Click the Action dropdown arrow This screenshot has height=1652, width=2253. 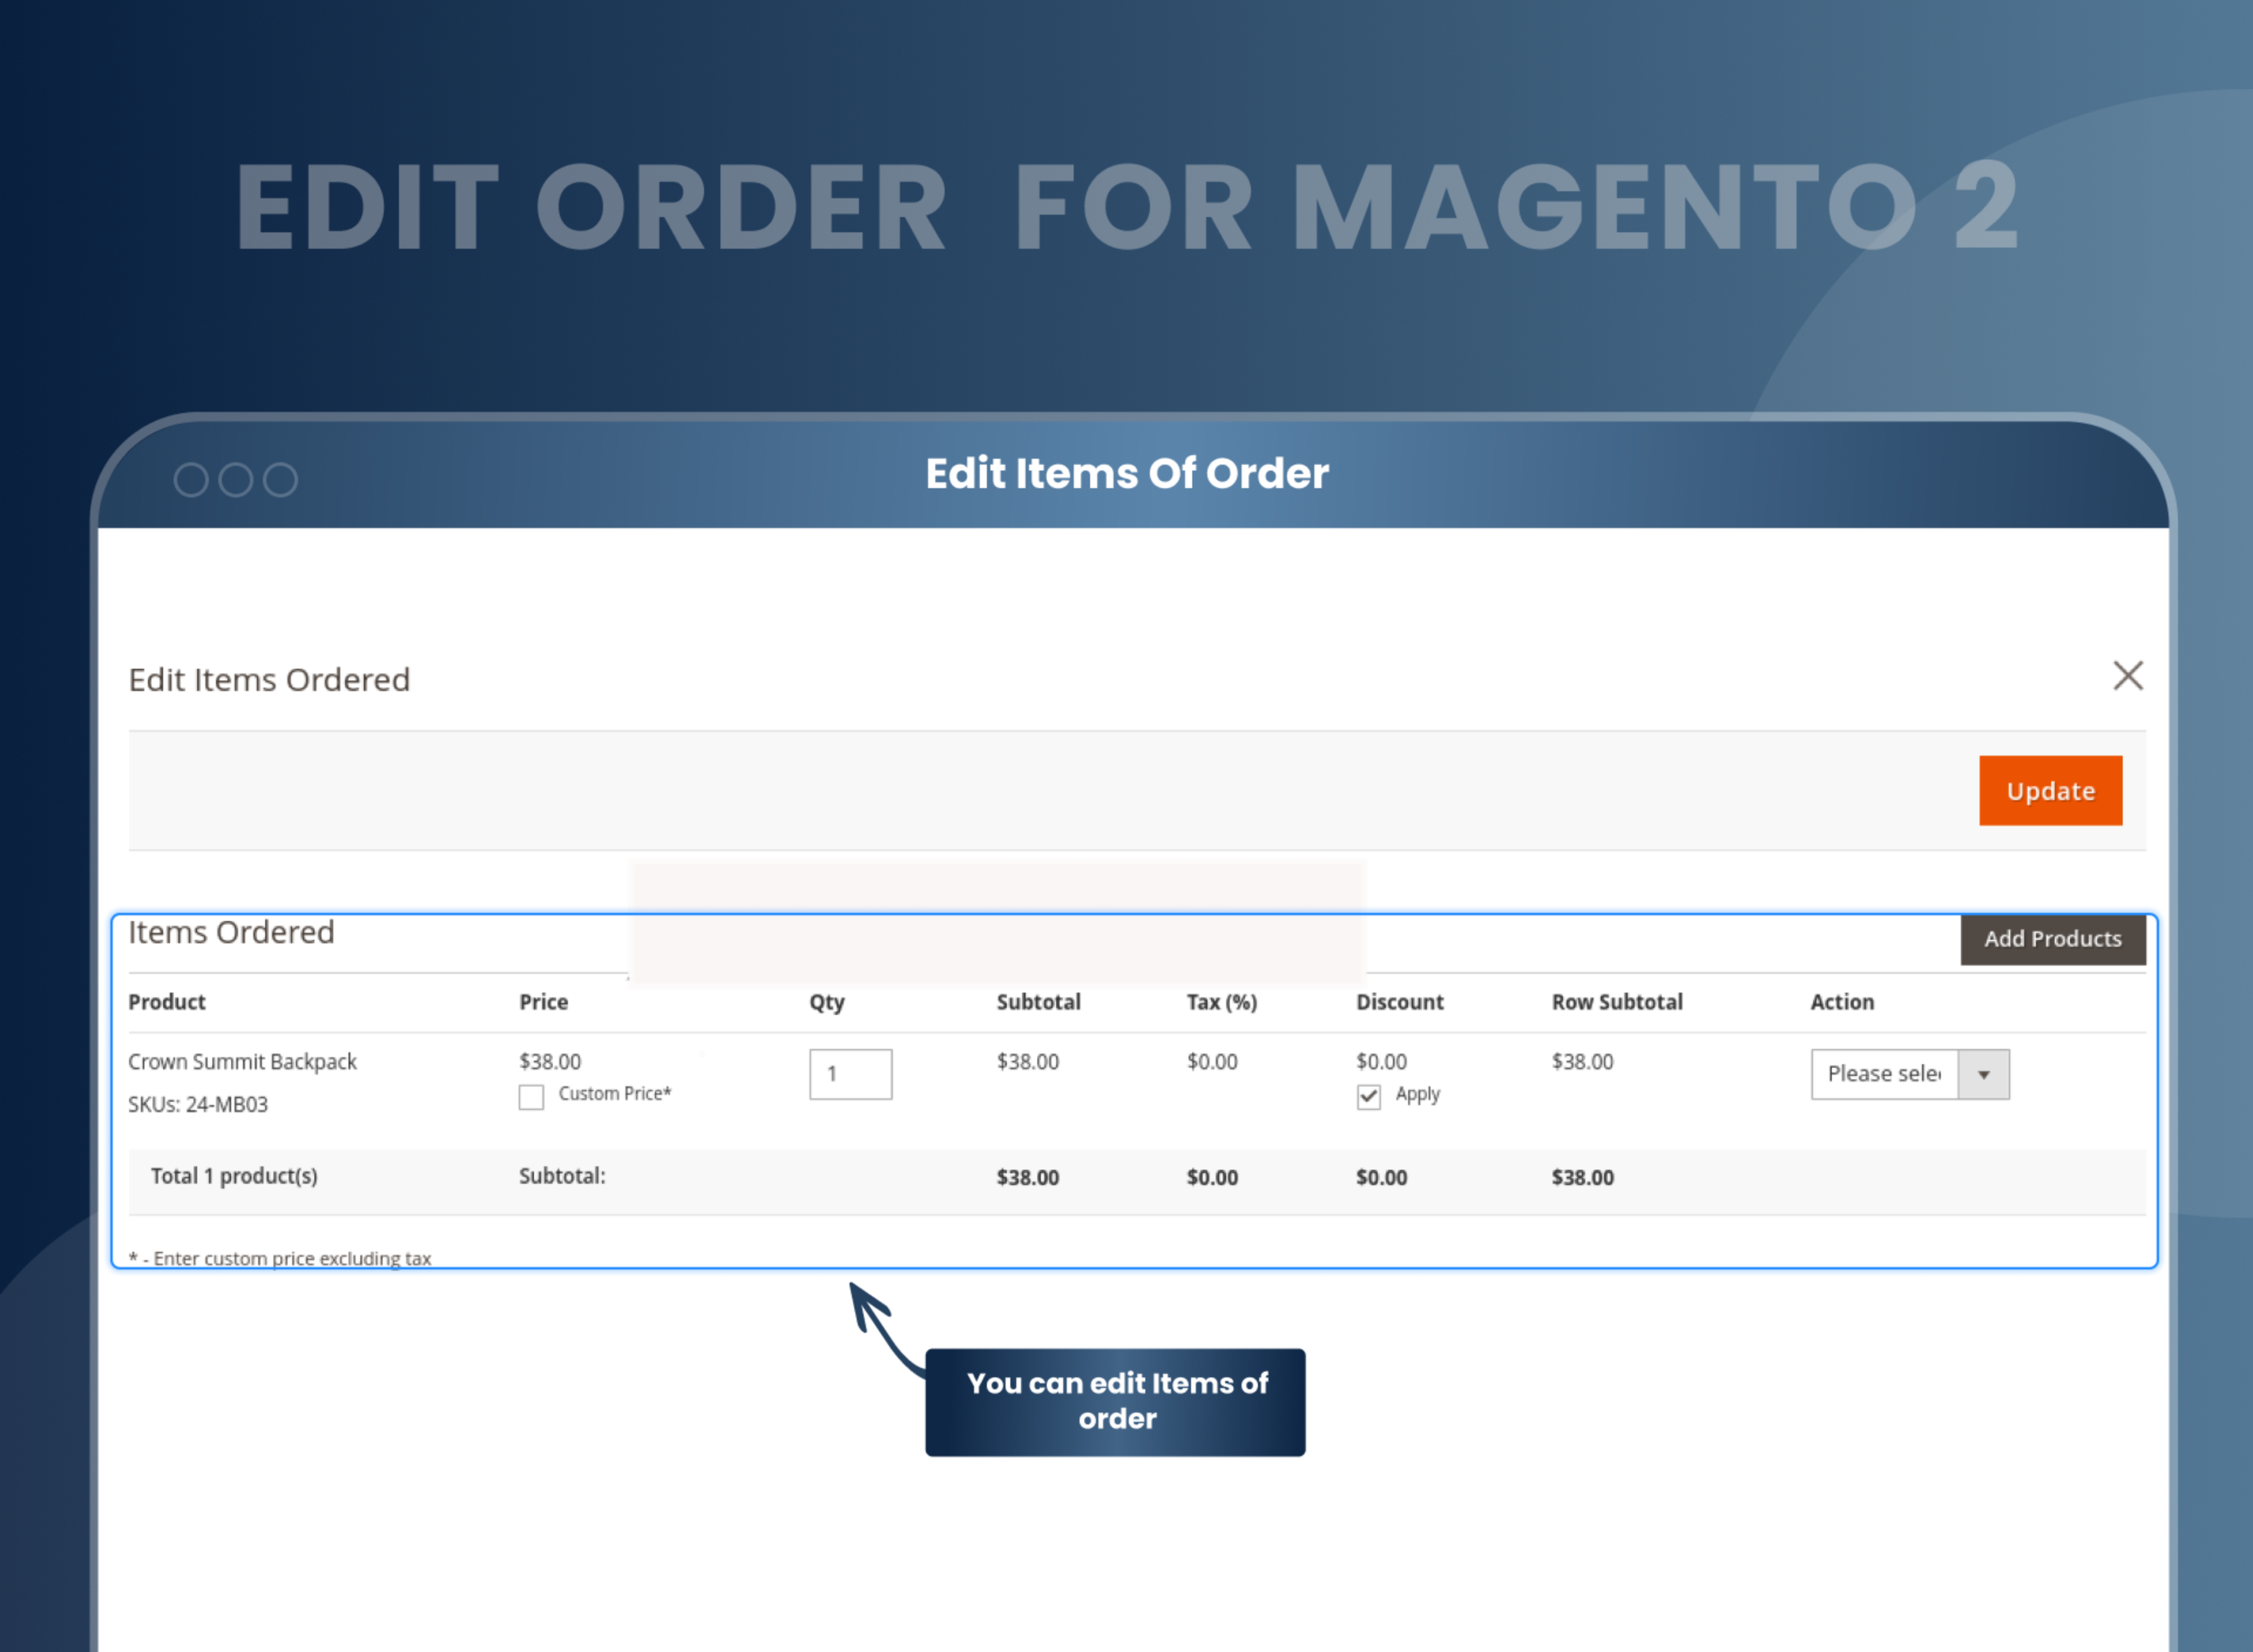coord(1983,1074)
